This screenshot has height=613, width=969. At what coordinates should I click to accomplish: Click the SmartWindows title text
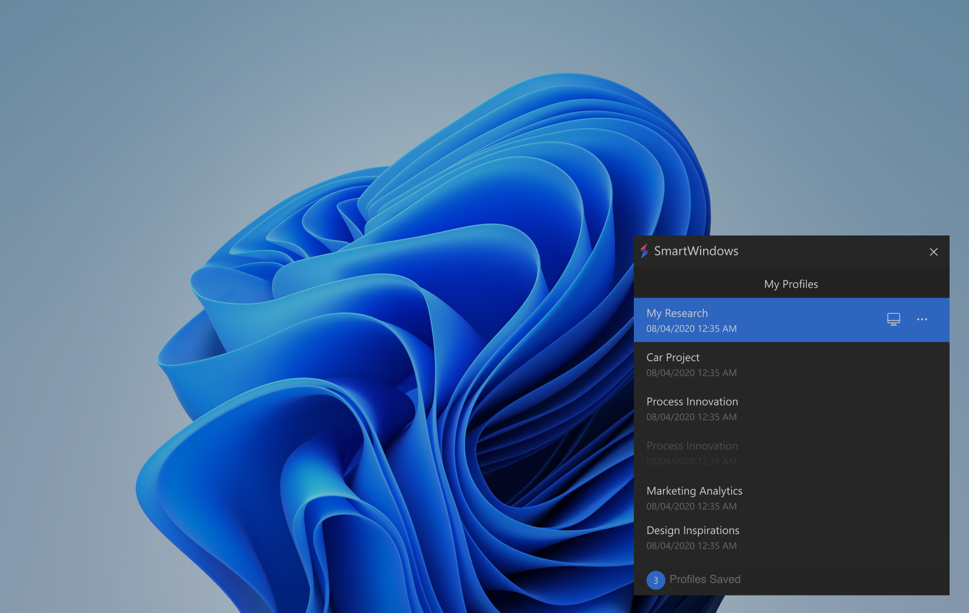pos(696,251)
